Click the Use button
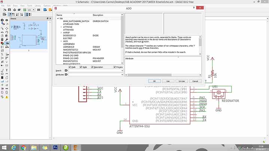The height and width of the screenshot is (151, 269). click(x=168, y=81)
